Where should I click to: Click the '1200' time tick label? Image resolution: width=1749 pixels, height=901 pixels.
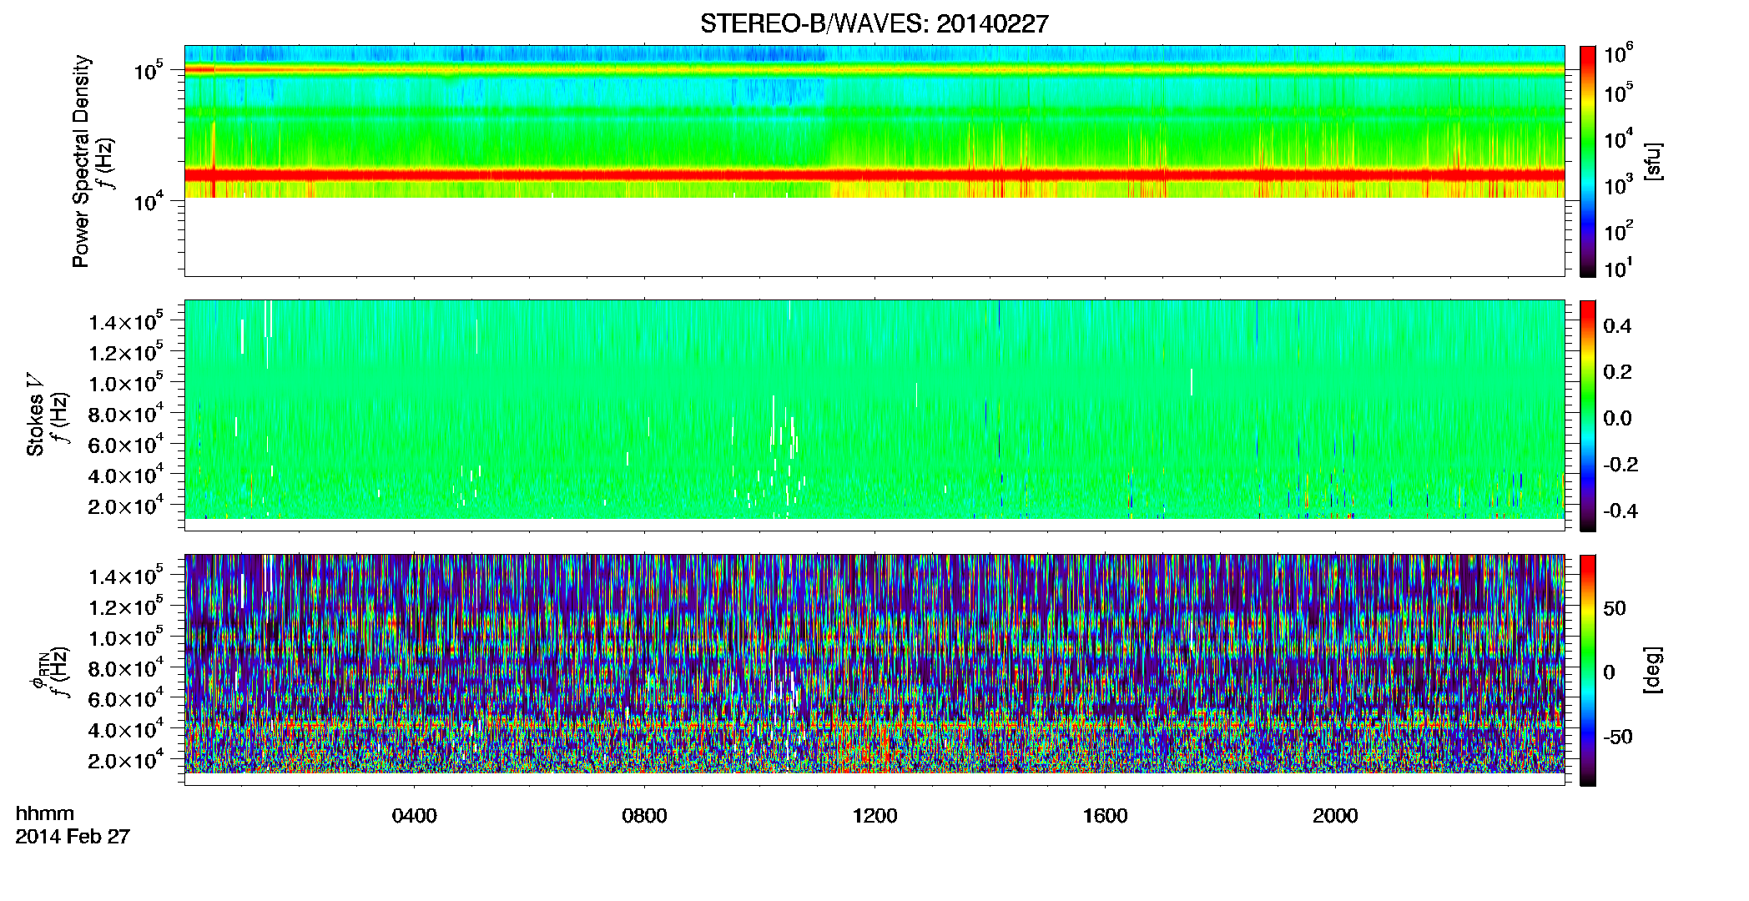tap(875, 816)
